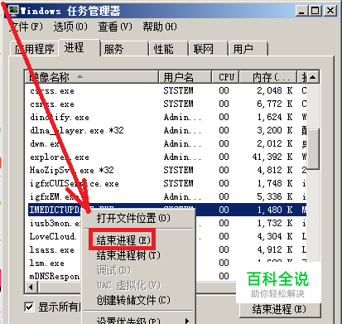Switch to the 性能 tab
Viewport: 342px width, 324px height.
(x=168, y=49)
